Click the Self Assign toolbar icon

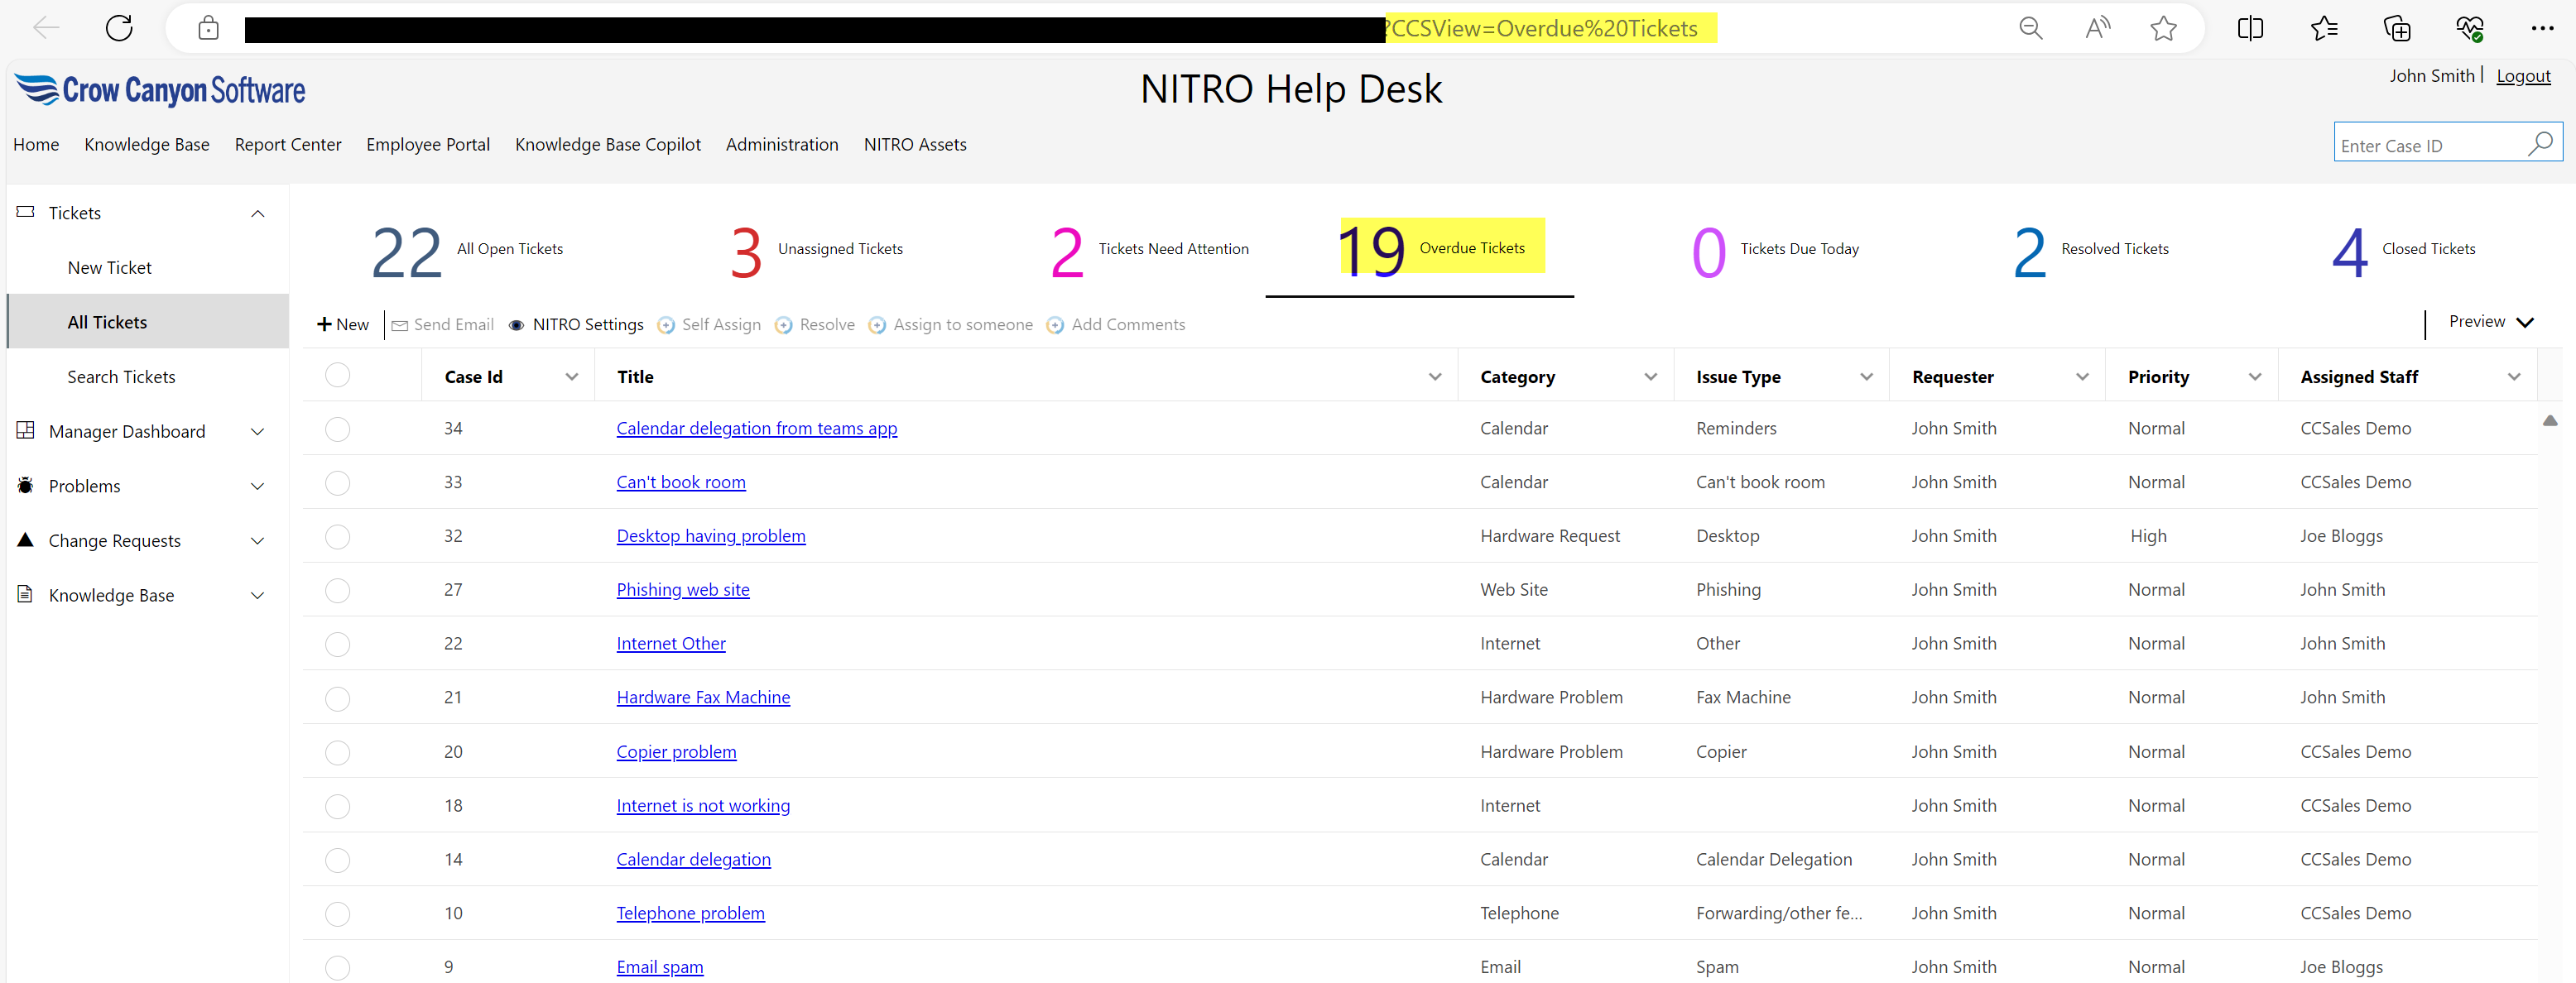coord(666,325)
